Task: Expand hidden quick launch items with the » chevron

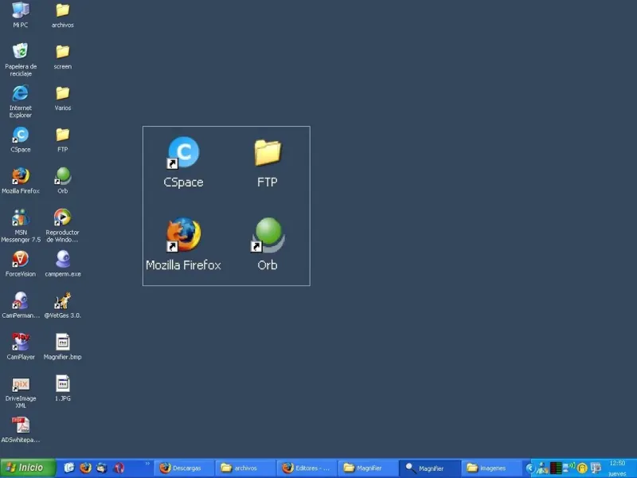Action: (x=147, y=464)
